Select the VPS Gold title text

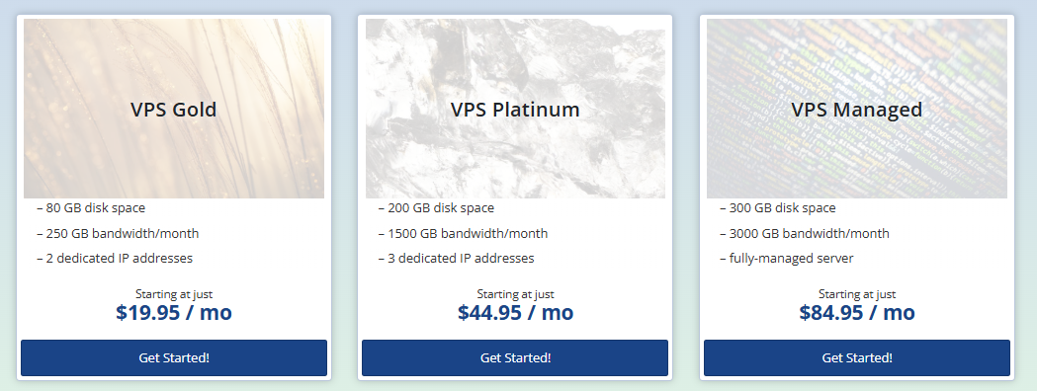tap(174, 109)
